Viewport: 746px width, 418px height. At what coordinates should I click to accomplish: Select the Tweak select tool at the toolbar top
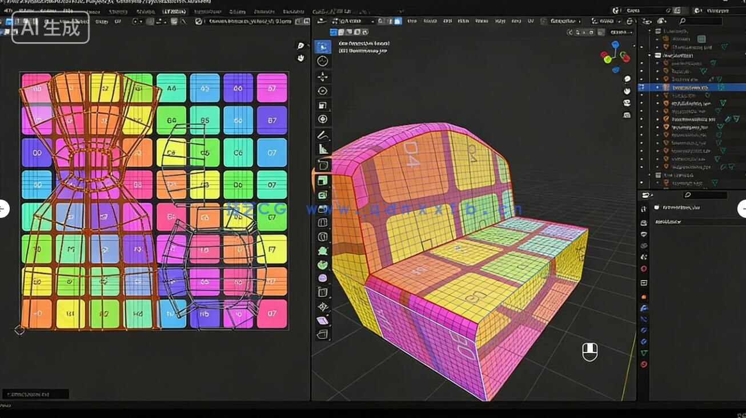[x=323, y=48]
